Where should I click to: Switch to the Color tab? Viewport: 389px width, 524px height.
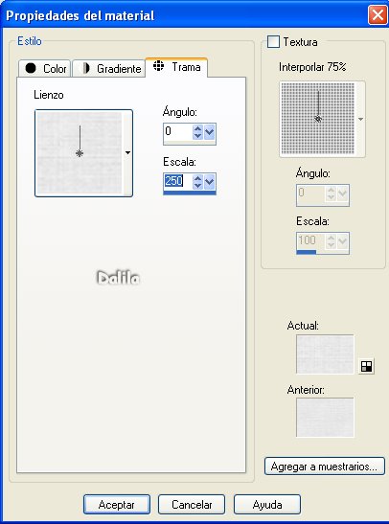[x=44, y=69]
